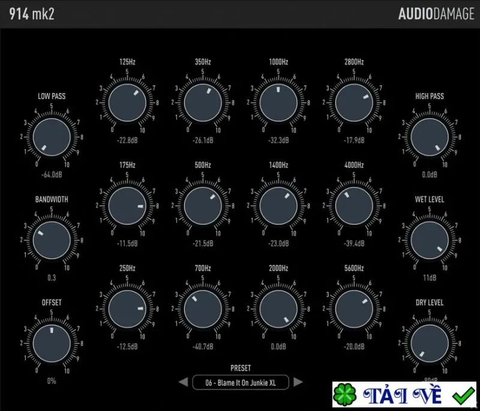480x411 pixels.
Task: Click the 5600Hz frequency label
Action: pos(354,268)
